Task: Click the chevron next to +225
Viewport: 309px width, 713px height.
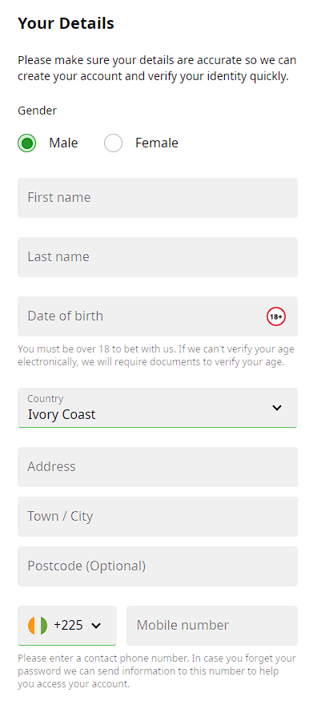Action: coord(96,626)
